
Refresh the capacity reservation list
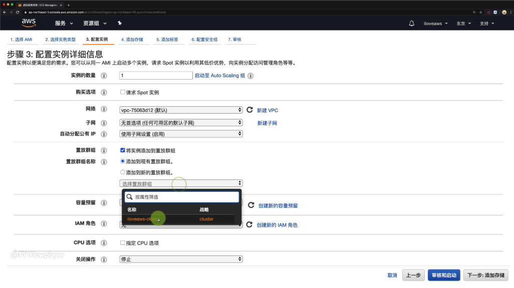click(x=251, y=205)
